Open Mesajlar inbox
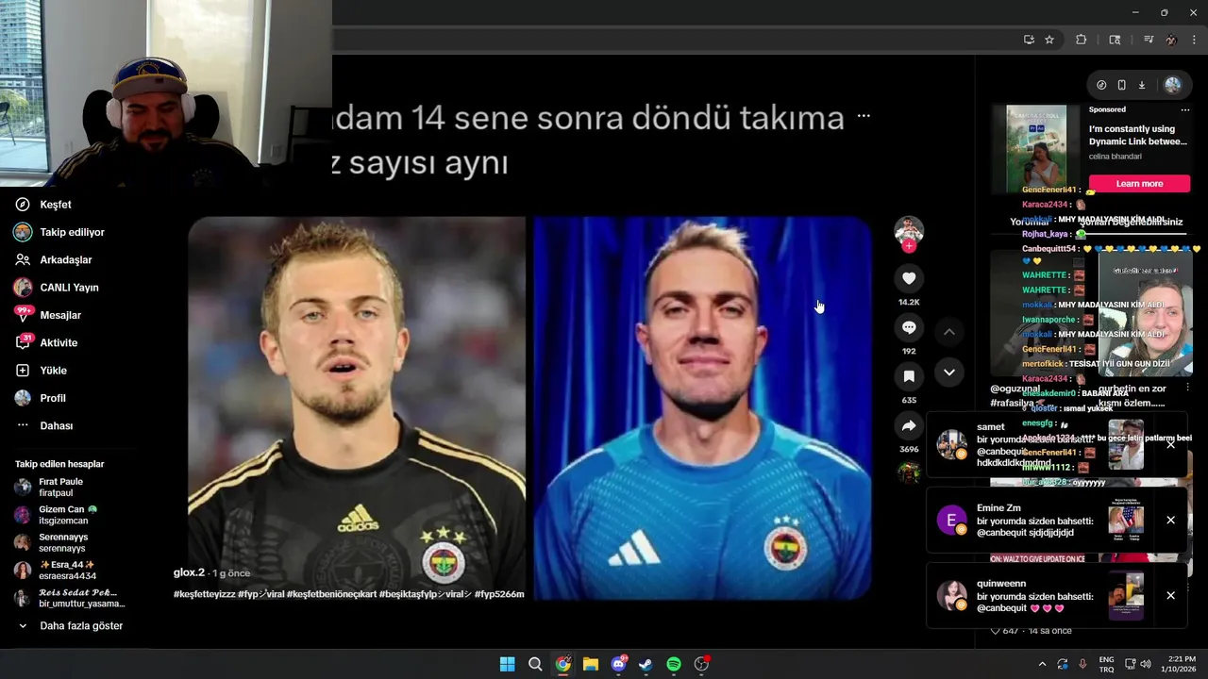This screenshot has height=679, width=1208. click(x=48, y=315)
